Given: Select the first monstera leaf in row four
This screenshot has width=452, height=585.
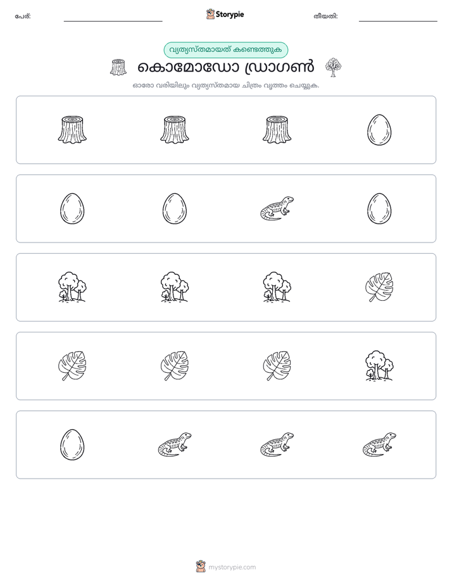Looking at the screenshot, I should (x=72, y=366).
